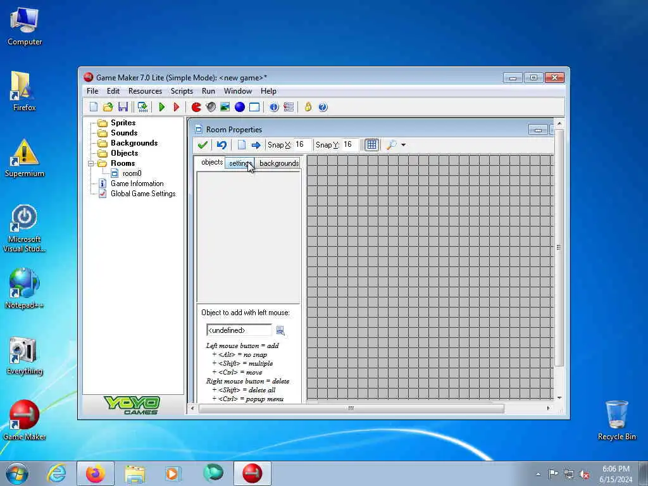
Task: Open Windows Explorer folder in taskbar
Action: click(x=135, y=473)
